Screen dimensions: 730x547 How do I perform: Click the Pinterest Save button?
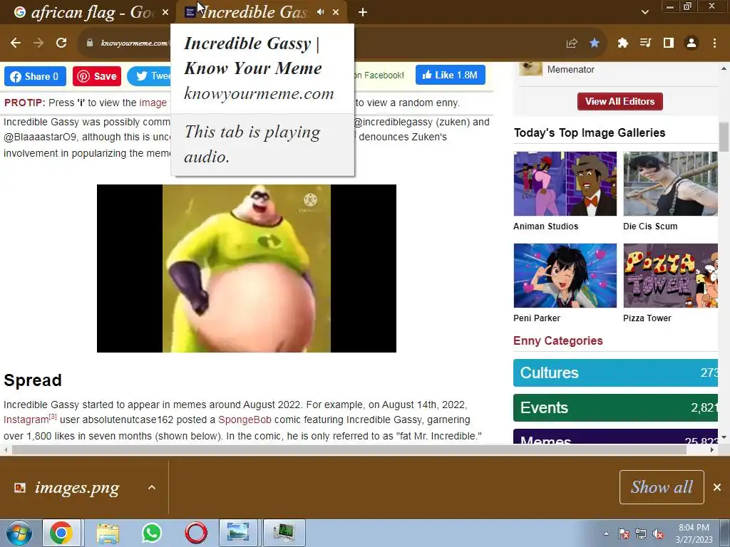point(97,76)
